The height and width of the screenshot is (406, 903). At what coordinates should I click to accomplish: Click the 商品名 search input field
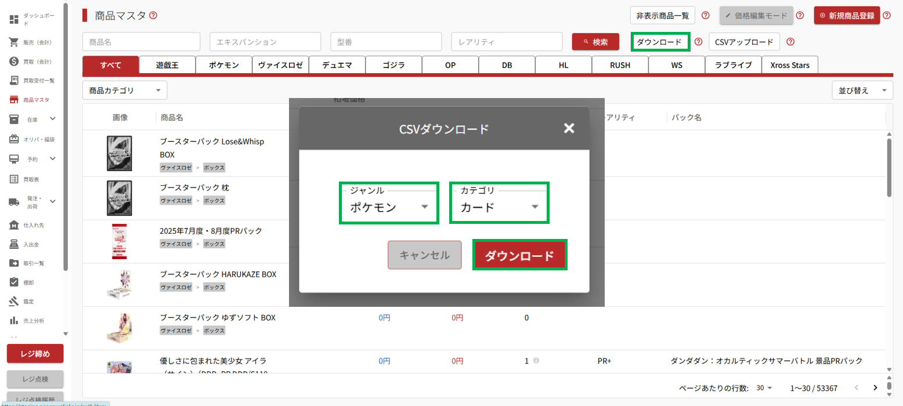coord(142,42)
